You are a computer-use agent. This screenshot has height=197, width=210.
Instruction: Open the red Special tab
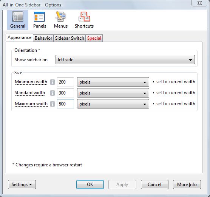click(94, 38)
